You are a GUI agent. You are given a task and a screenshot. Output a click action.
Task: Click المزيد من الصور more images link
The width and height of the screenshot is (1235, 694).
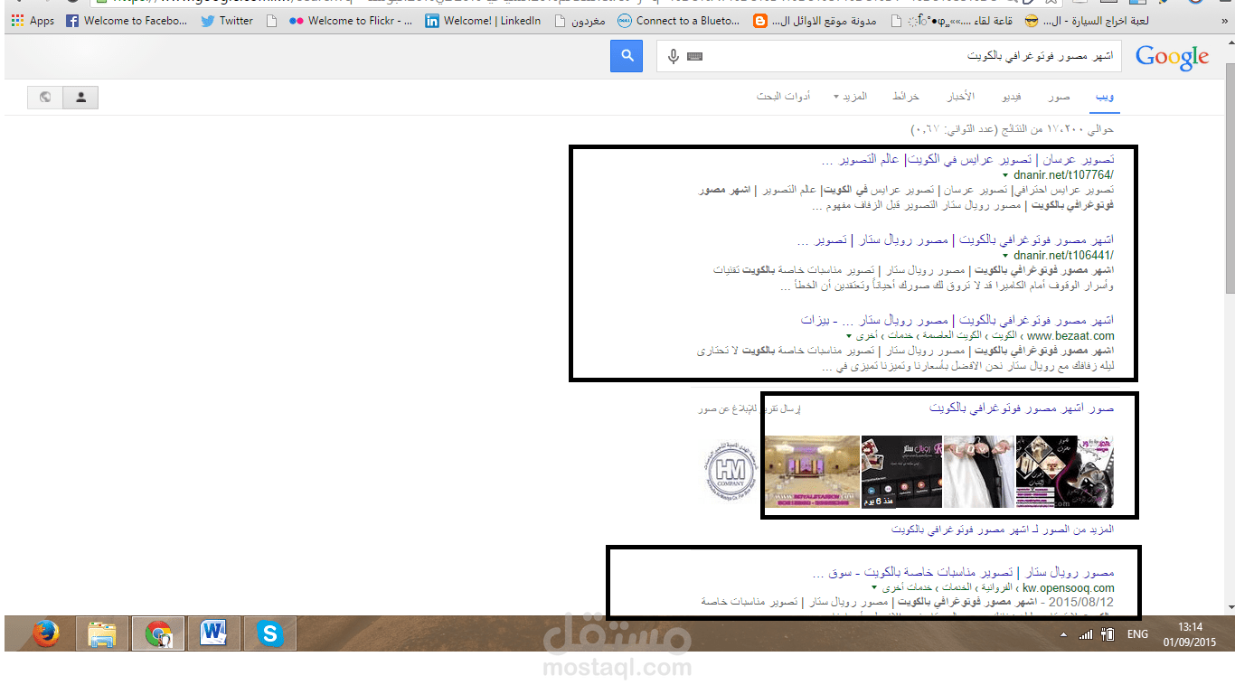[1003, 530]
